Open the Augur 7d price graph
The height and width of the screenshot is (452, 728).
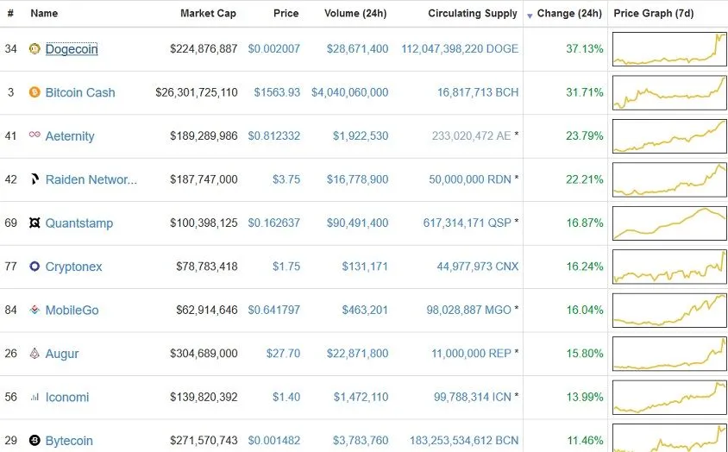tap(669, 354)
